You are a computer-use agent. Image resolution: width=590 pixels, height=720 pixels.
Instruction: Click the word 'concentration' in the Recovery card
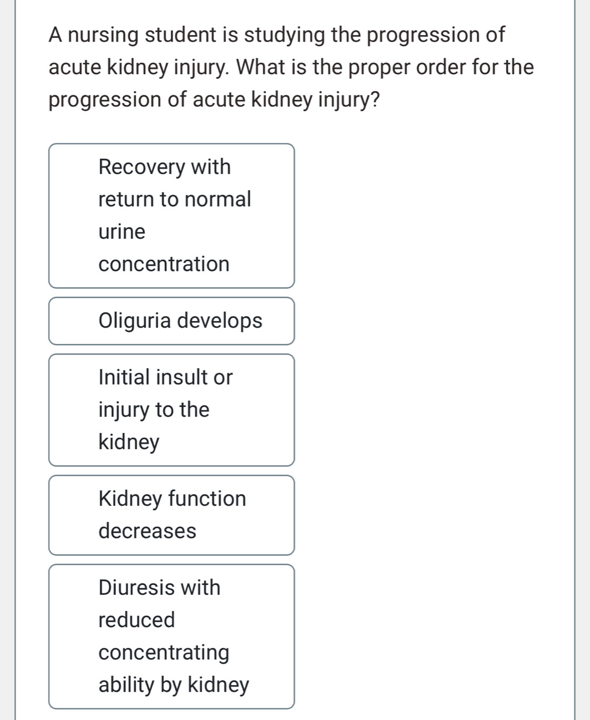point(164,264)
